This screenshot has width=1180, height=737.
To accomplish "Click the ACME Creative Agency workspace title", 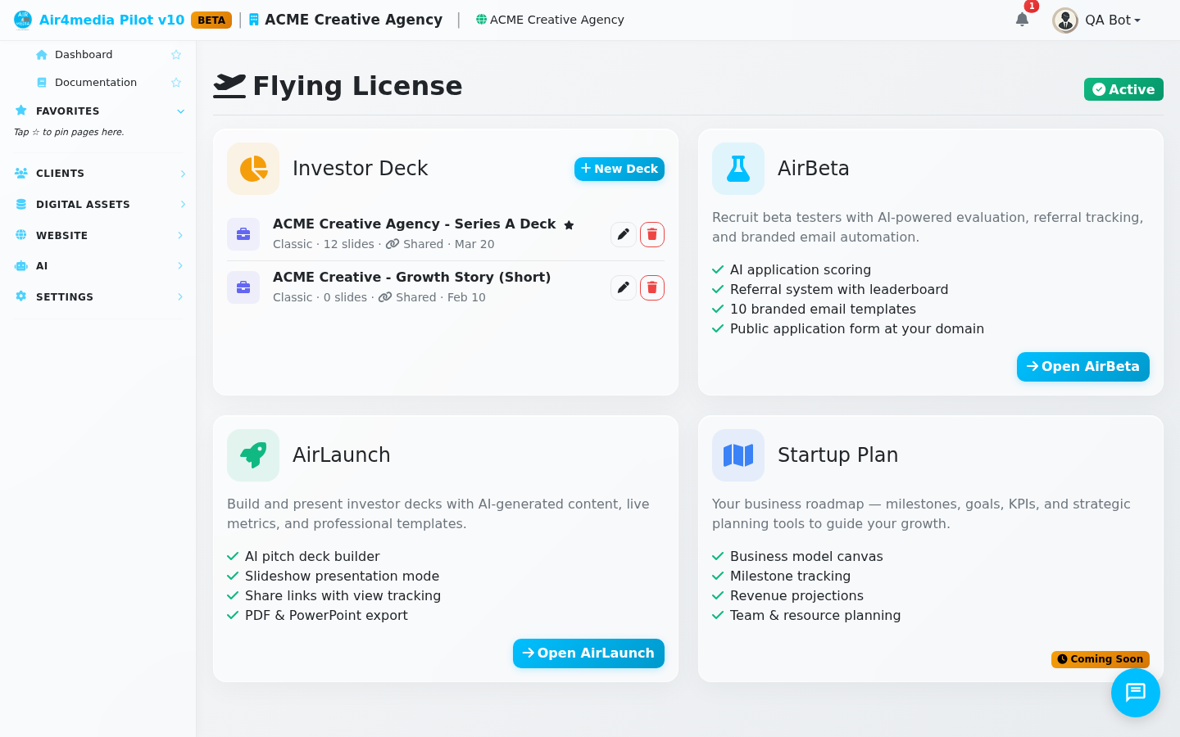I will 353,20.
